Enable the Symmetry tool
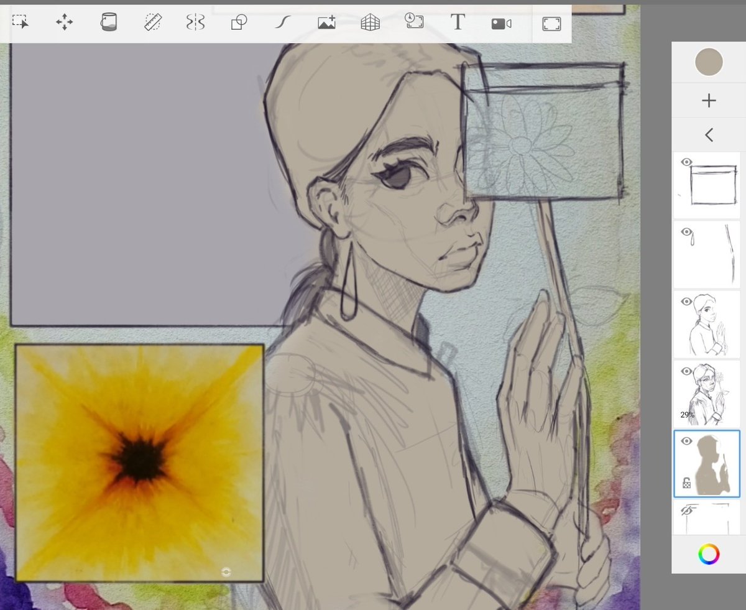 195,22
